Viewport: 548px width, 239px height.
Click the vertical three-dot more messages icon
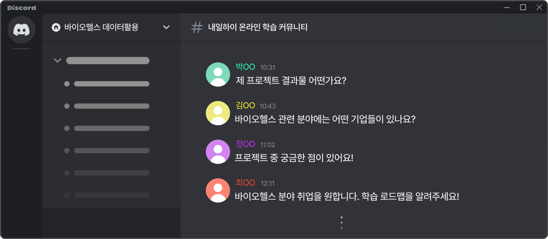(x=342, y=222)
